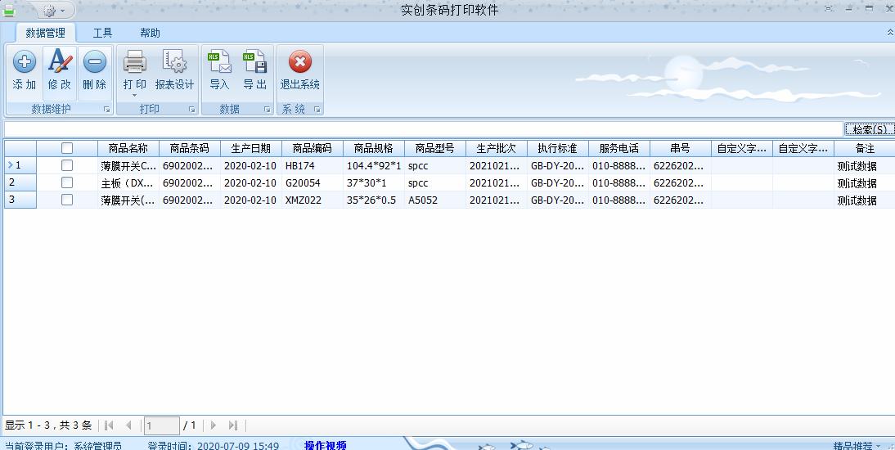The height and width of the screenshot is (450, 895).
Task: Expand the 打印 button dropdown arrow
Action: [135, 96]
